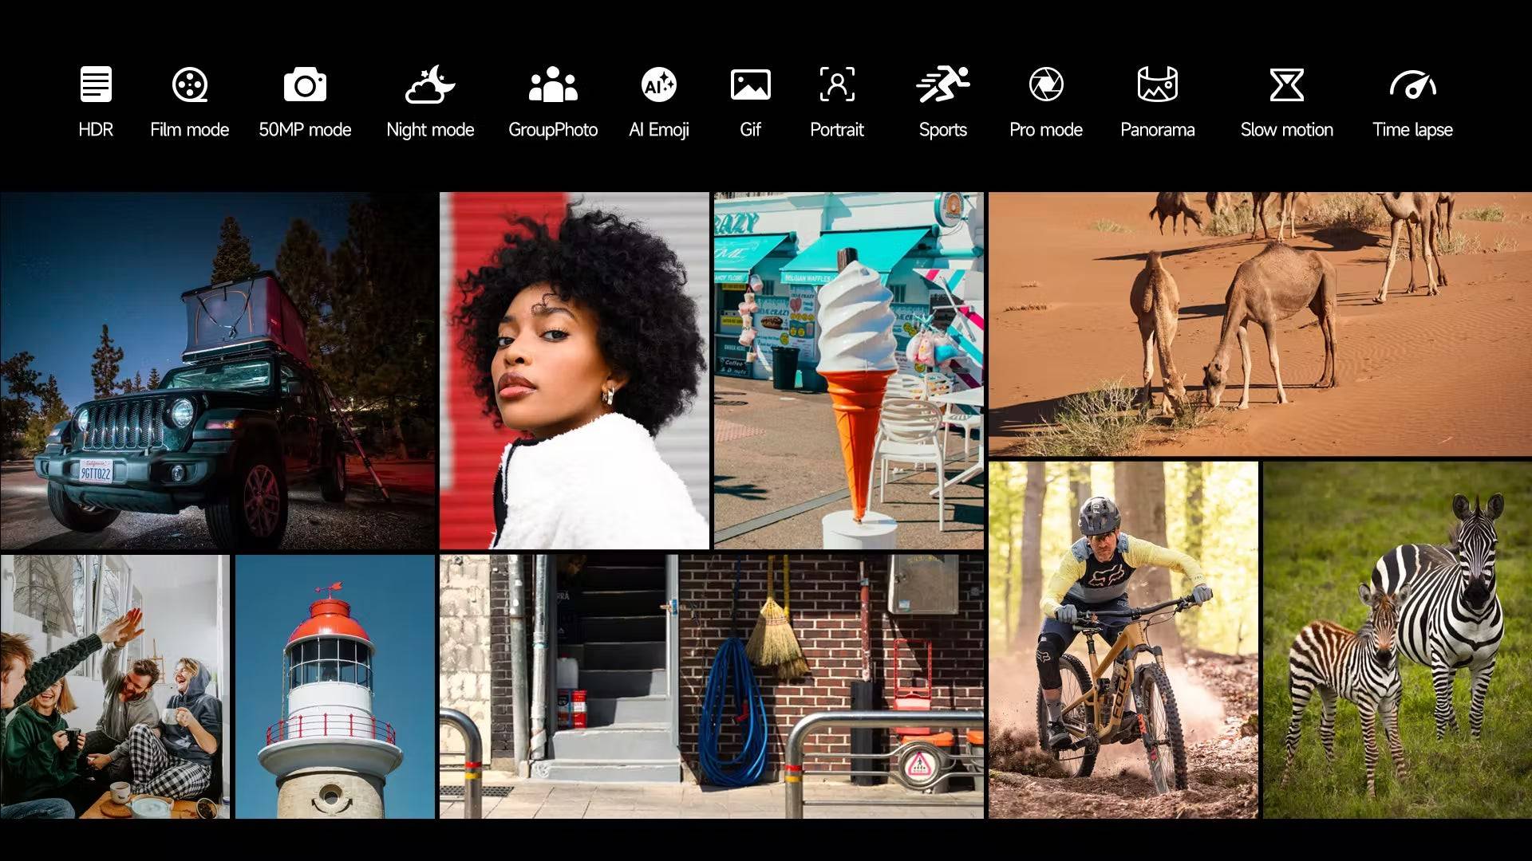Select the Gif picture icon
1532x861 pixels.
750,85
